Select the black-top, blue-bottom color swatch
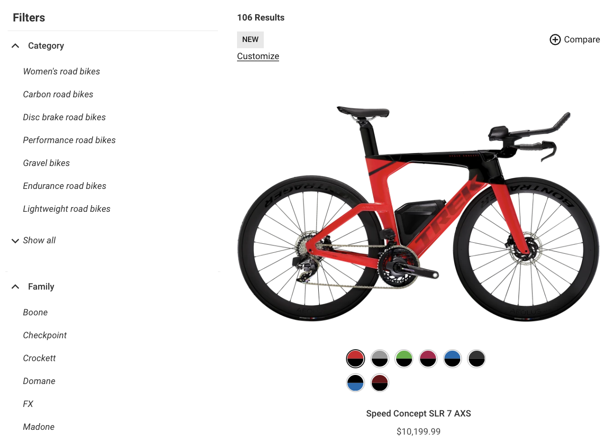This screenshot has width=605, height=437. click(356, 383)
